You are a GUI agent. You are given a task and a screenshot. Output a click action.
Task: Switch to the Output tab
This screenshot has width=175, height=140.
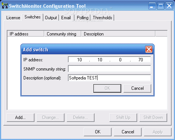click(x=51, y=18)
